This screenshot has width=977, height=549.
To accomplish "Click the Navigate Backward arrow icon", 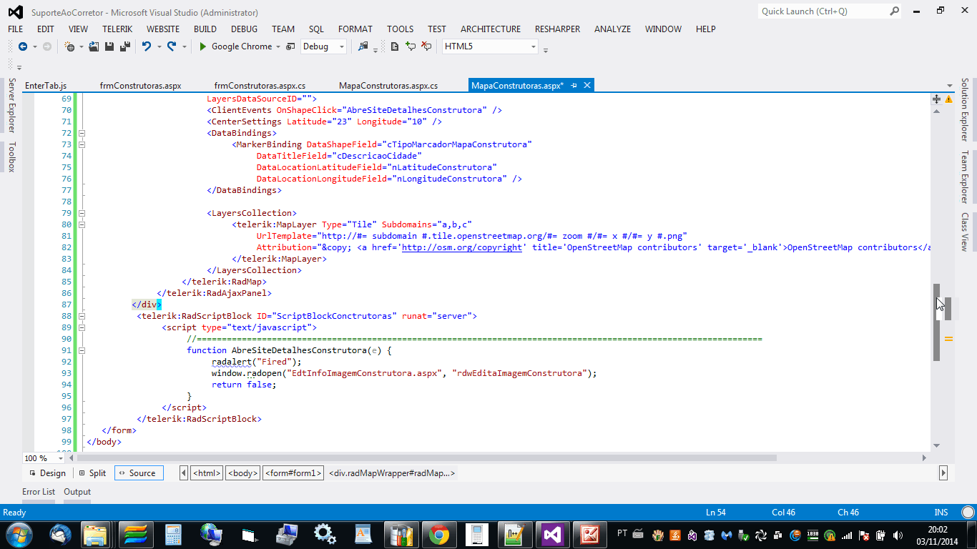I will coord(22,46).
